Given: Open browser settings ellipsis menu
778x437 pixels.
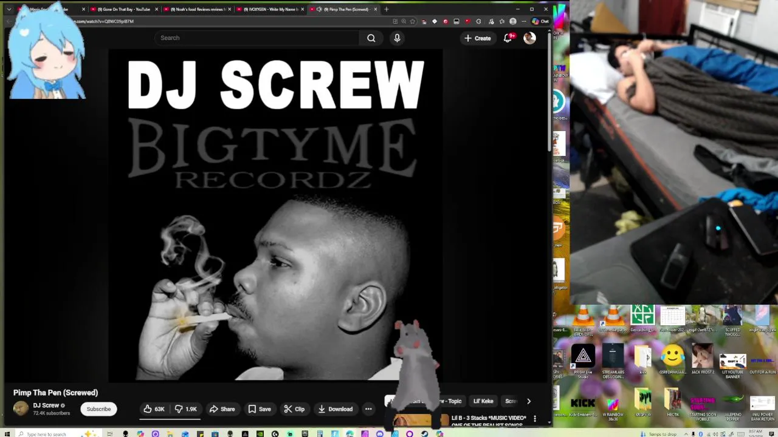Looking at the screenshot, I should point(524,21).
